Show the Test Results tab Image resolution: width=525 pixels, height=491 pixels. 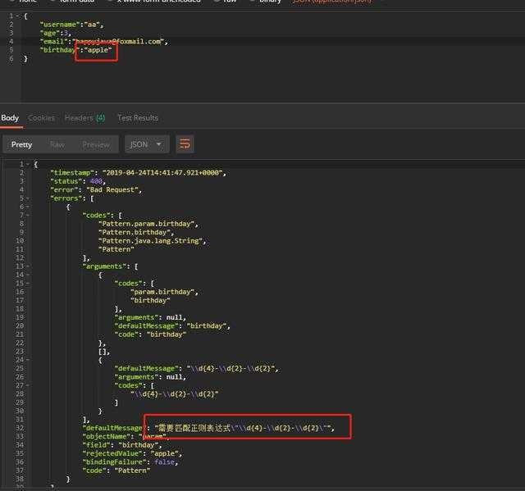pos(138,118)
